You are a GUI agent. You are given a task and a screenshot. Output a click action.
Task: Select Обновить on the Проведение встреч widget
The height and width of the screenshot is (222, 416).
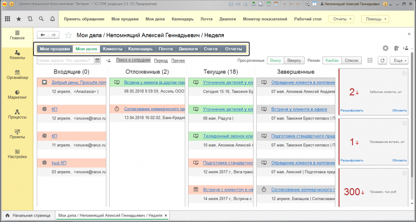[x=399, y=160]
